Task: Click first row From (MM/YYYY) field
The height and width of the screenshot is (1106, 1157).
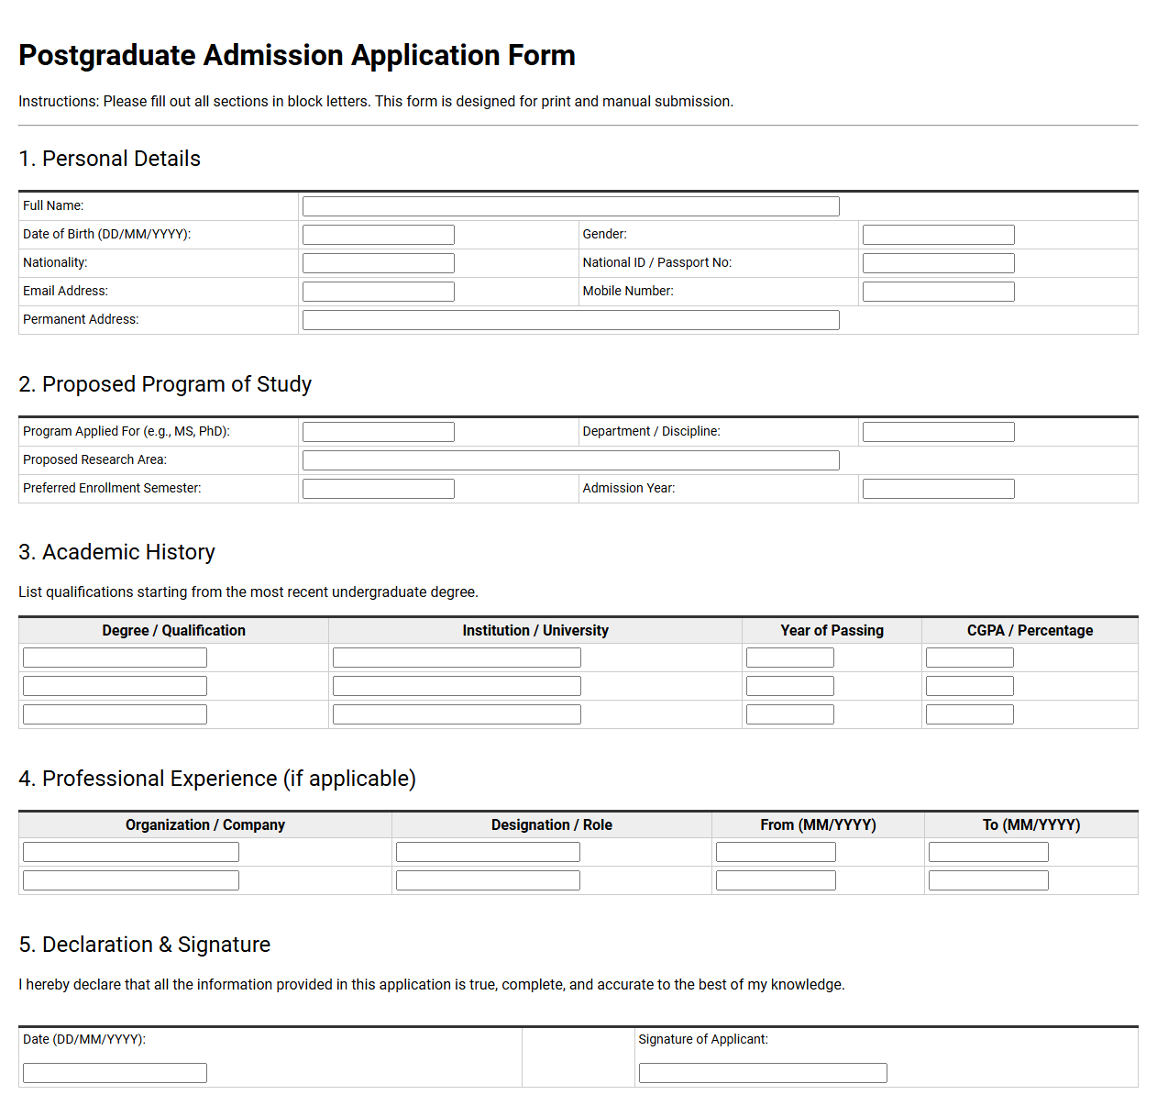Action: click(776, 852)
